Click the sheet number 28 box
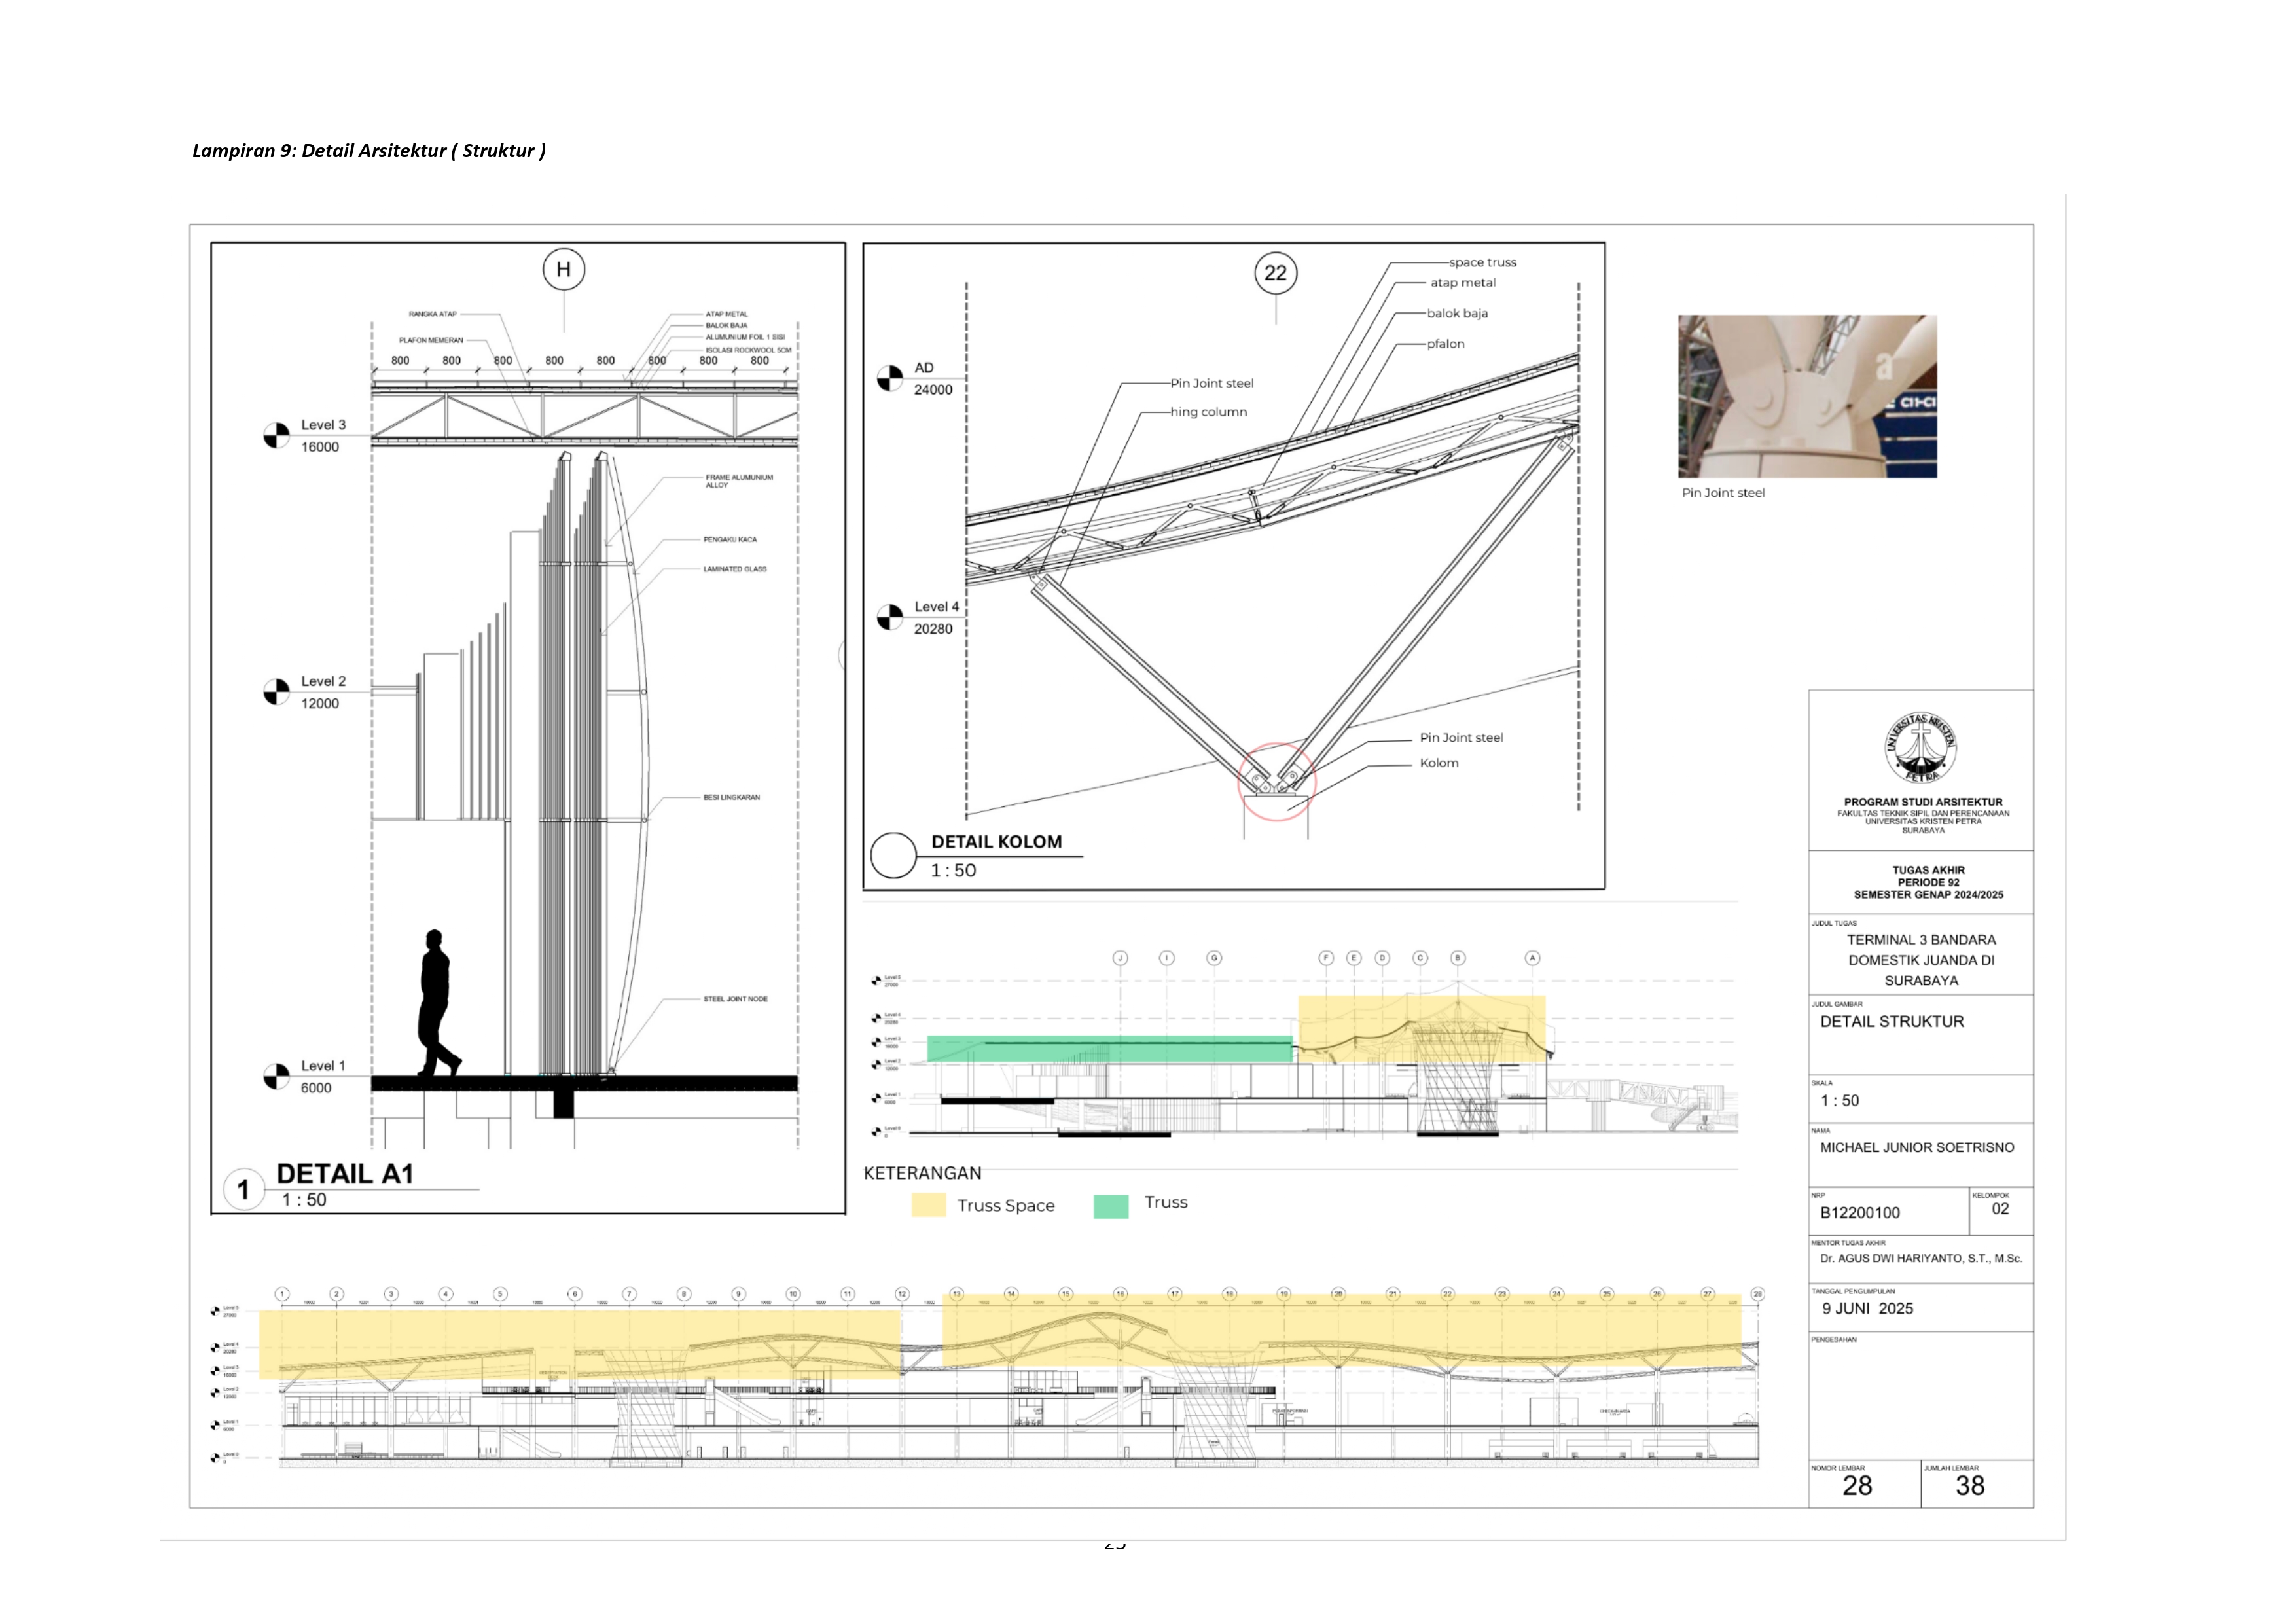 (1857, 1486)
